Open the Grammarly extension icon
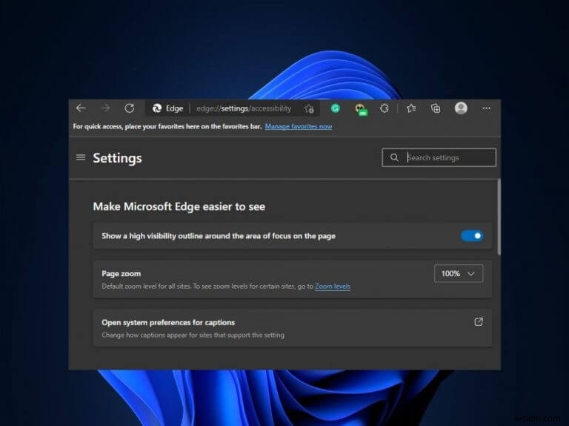 [x=336, y=108]
